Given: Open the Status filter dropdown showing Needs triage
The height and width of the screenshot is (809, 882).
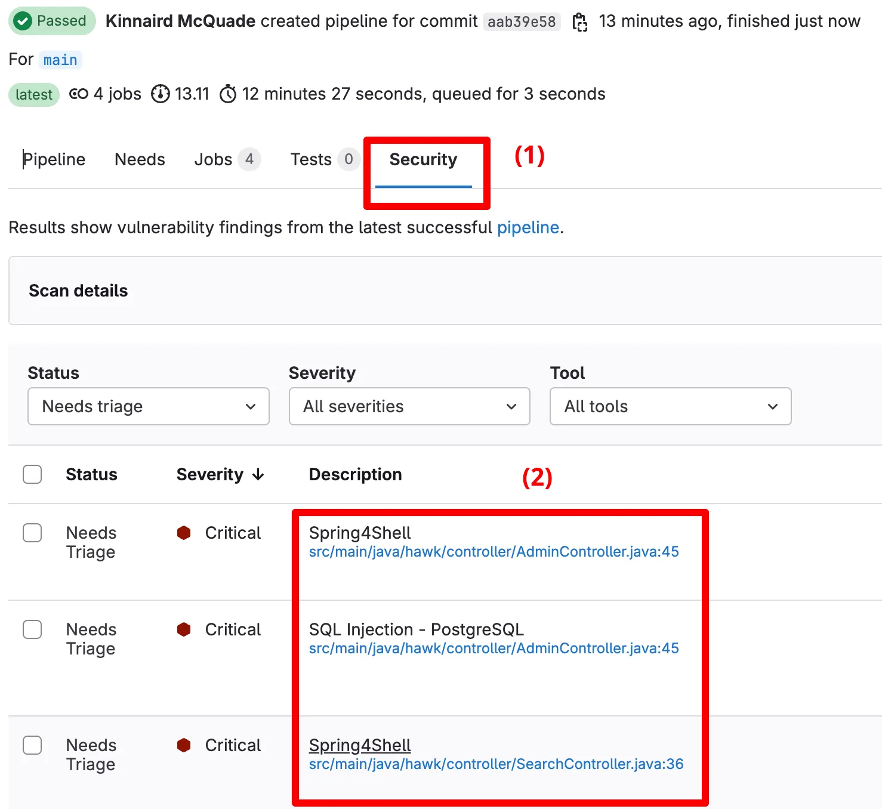Looking at the screenshot, I should [149, 406].
